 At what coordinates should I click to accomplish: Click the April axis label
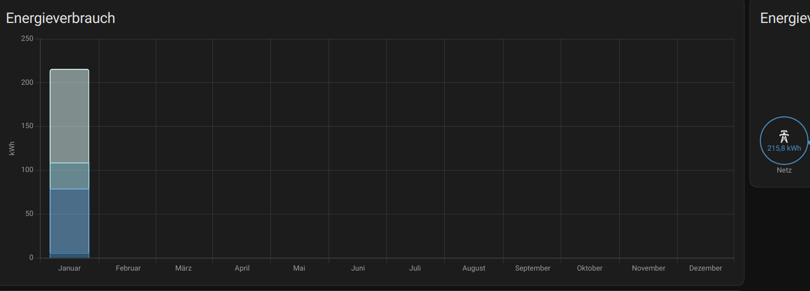point(242,268)
